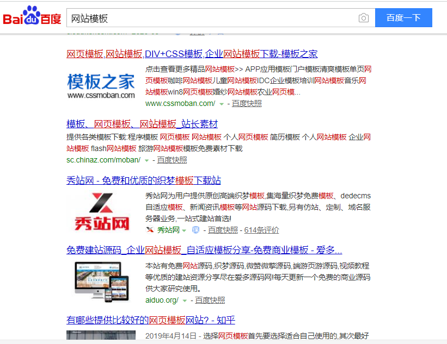
Task: Click snippet text 秀站网为用户提供原创高端织梦模板
Action: coord(205,196)
